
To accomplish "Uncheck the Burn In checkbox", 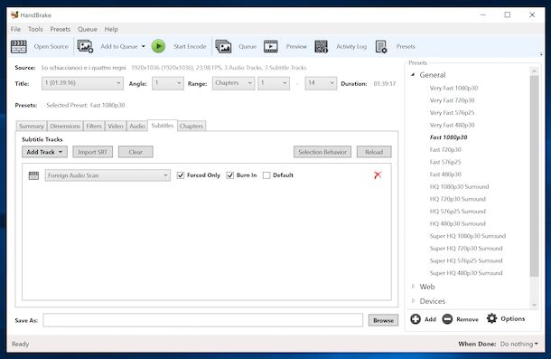I will coord(230,175).
